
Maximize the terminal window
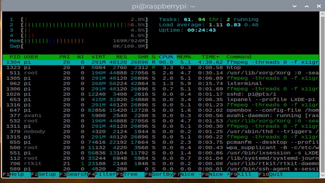pyautogui.click(x=307, y=6)
